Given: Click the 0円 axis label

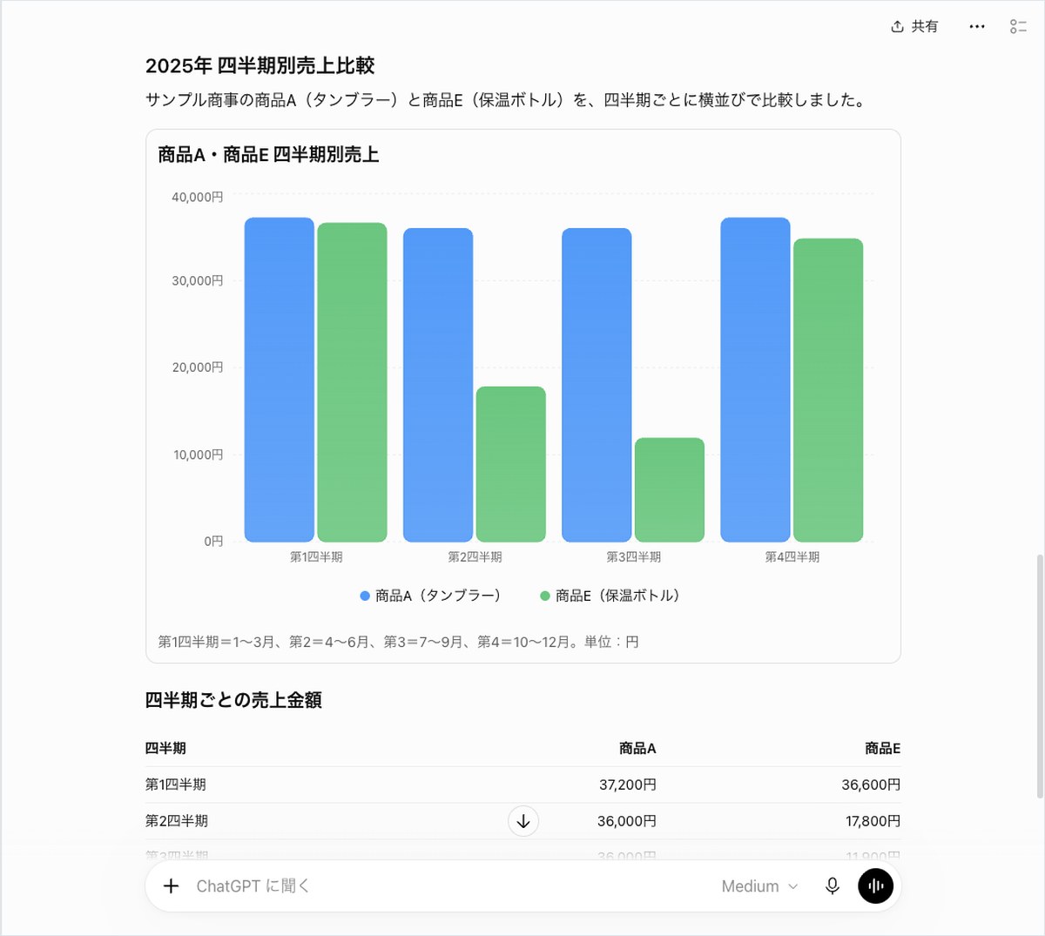Looking at the screenshot, I should pos(214,542).
